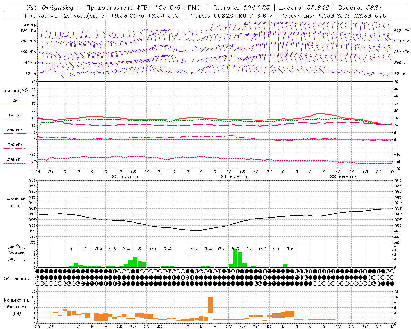Click the Прогноз на 120 часа(ов) text
The height and width of the screenshot is (329, 411).
pyautogui.click(x=62, y=16)
